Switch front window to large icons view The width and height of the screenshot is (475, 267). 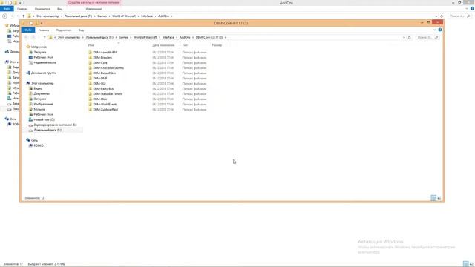pyautogui.click(x=439, y=198)
